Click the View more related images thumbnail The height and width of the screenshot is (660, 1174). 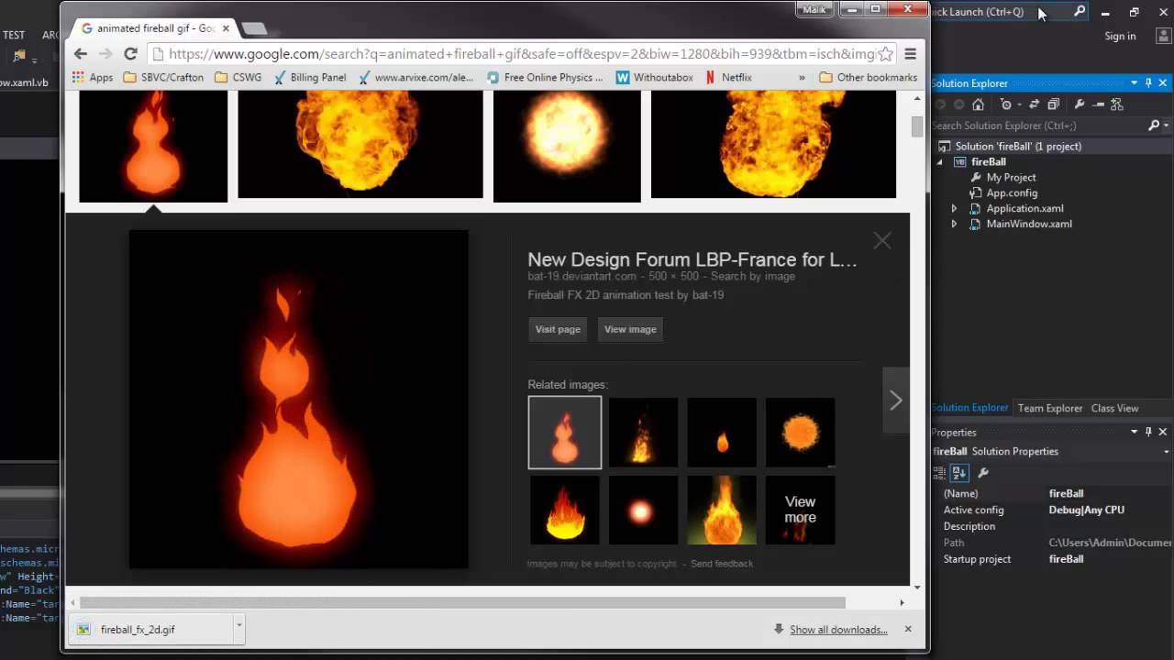pyautogui.click(x=800, y=510)
